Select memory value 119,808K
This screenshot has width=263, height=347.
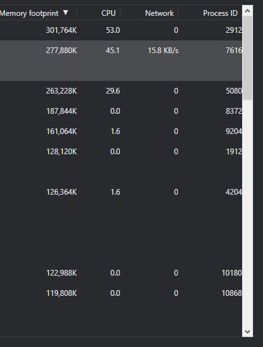coord(61,293)
